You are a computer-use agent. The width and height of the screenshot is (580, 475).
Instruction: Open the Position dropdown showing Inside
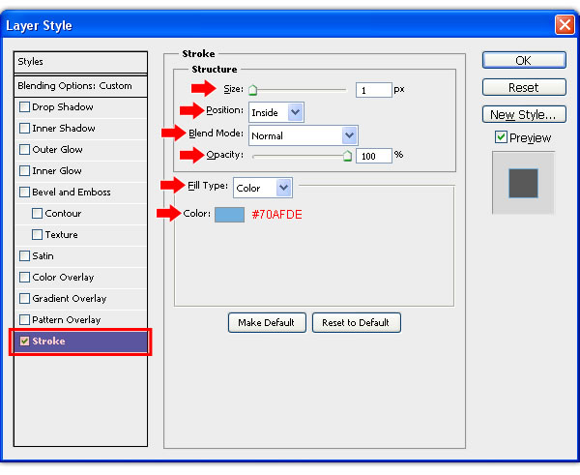click(x=276, y=112)
